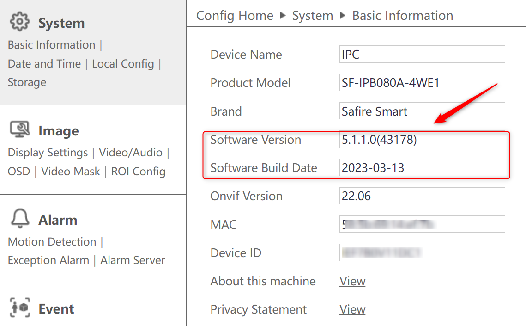Image resolution: width=526 pixels, height=326 pixels.
Task: Open the Event detection icon
Action: (19, 308)
